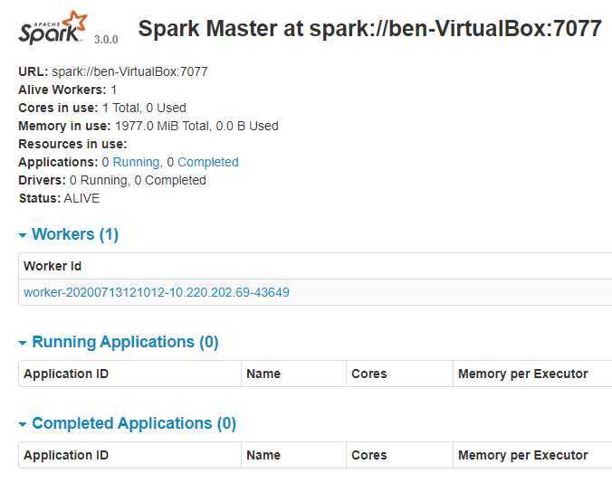612x483 pixels.
Task: Collapse the Running Applications (0) section arrow
Action: (23, 343)
